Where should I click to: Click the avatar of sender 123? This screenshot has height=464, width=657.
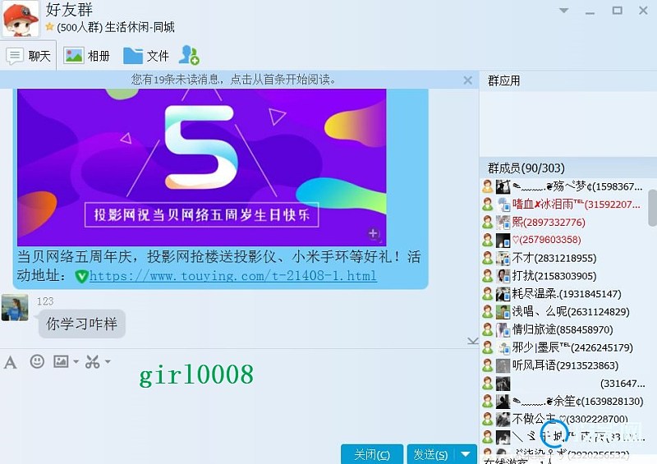click(x=15, y=308)
